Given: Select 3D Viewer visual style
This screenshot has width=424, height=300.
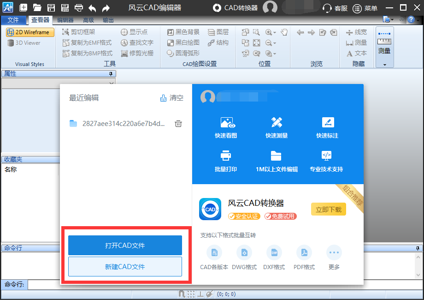Looking at the screenshot, I should [x=24, y=43].
